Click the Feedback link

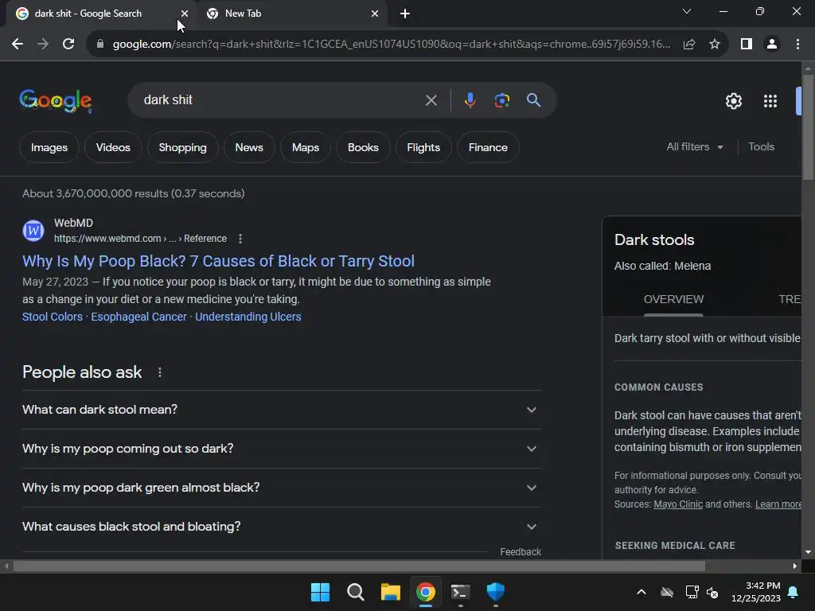(521, 552)
